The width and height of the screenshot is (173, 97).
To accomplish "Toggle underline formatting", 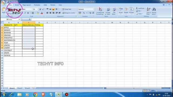I will (x=28, y=13).
